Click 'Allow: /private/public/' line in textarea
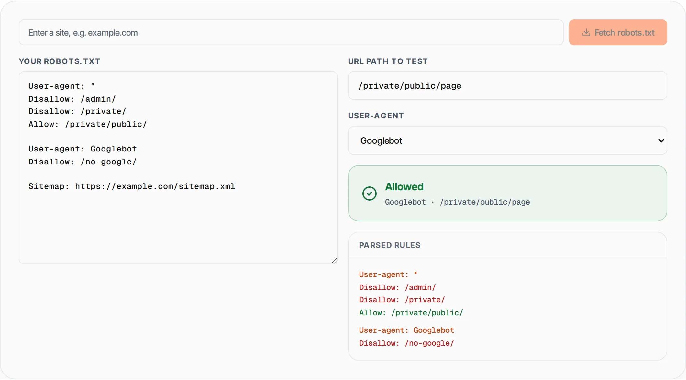The height and width of the screenshot is (380, 686). pos(88,124)
